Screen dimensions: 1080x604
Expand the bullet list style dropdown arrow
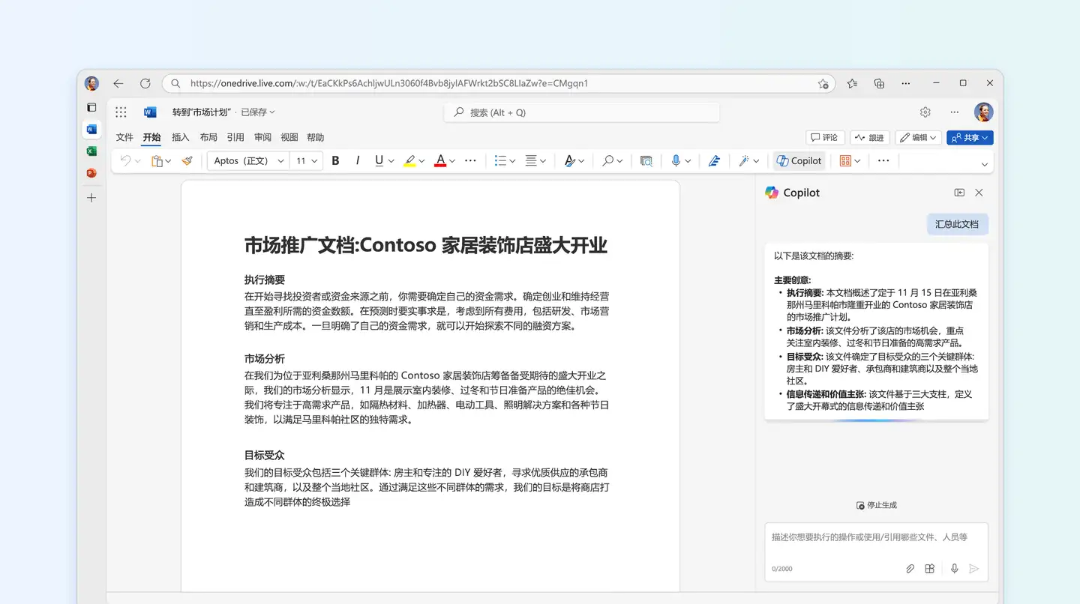tap(512, 161)
